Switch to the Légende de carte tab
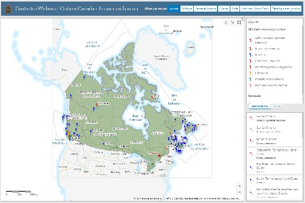This screenshot has width=305, height=203. 258,106
